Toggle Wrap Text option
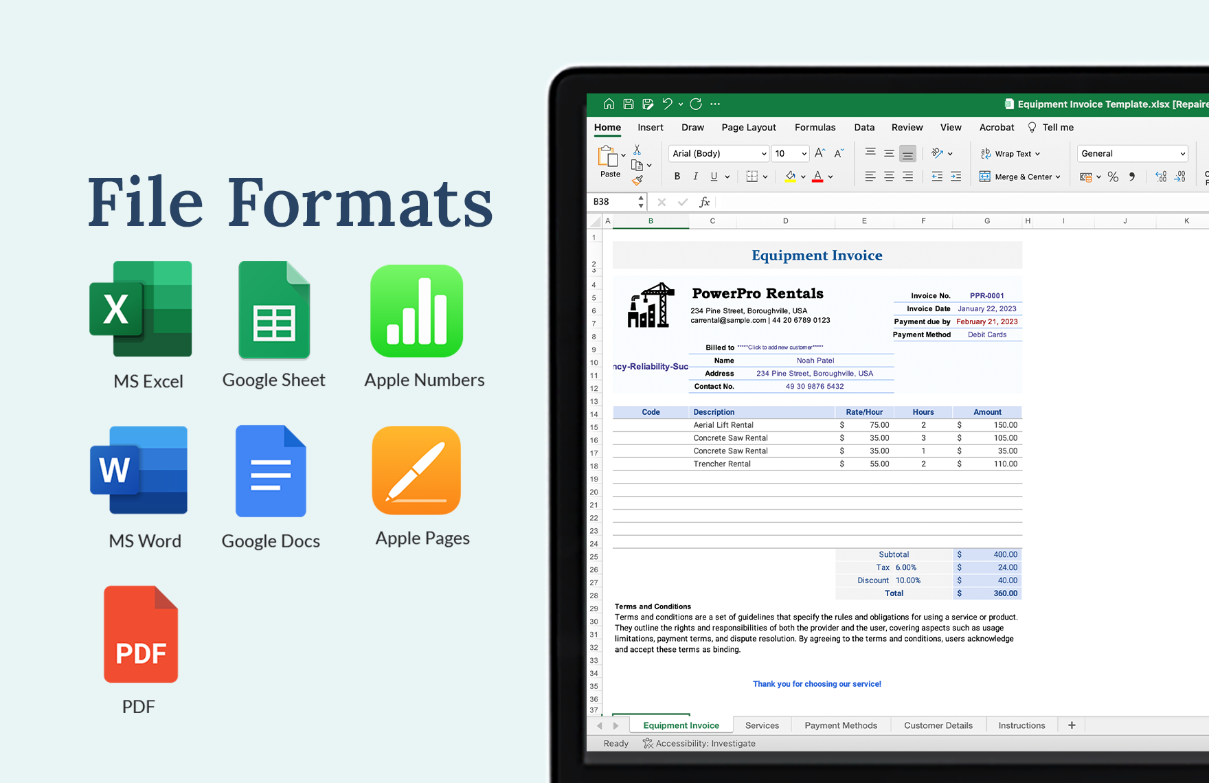This screenshot has width=1209, height=783. pos(1010,154)
